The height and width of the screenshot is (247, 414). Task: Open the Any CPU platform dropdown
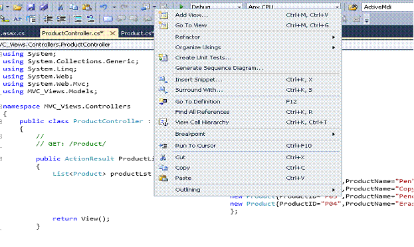coord(294,7)
